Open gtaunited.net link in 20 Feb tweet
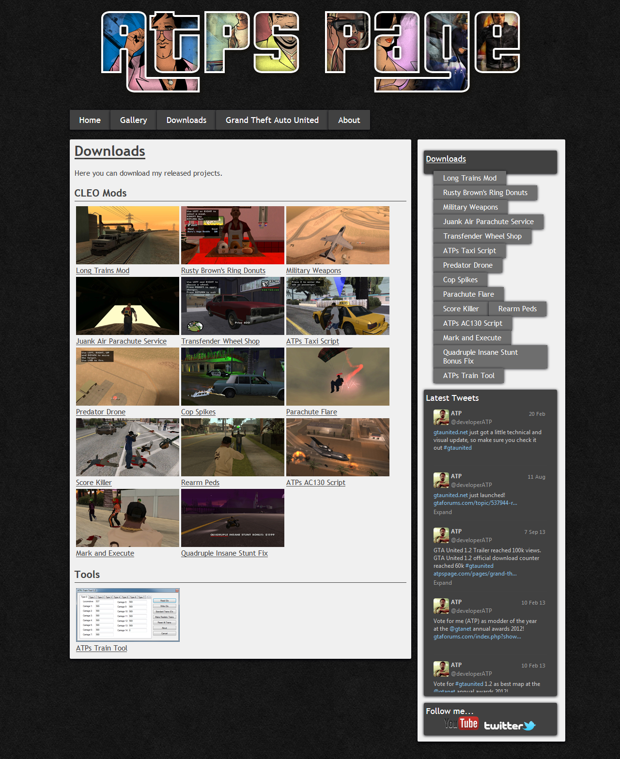Screen dimensions: 620x759 coord(450,432)
